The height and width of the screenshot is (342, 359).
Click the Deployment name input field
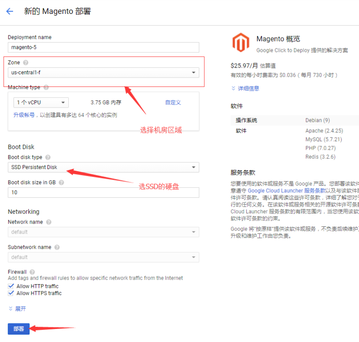click(x=104, y=48)
